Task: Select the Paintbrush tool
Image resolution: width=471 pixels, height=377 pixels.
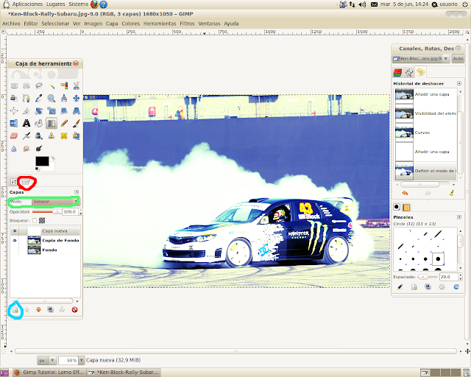Action: click(77, 123)
